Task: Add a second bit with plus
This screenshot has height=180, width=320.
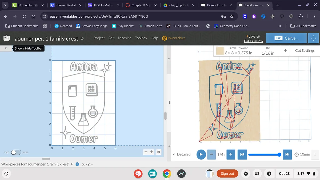Action: [x=285, y=51]
